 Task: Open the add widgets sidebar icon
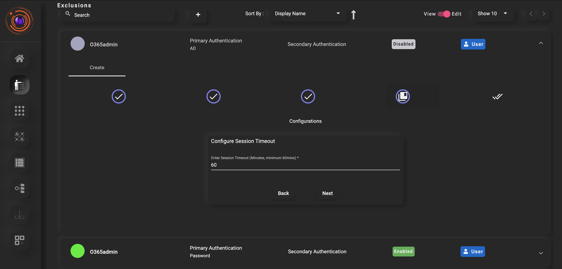[19, 240]
